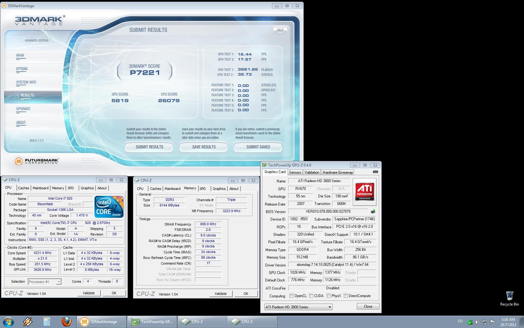The height and width of the screenshot is (328, 524).
Task: Click the Action Center flag tray icon
Action: coord(492,322)
